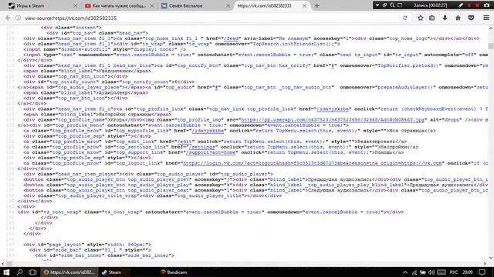
Task: Open the first /idavyskiba profile link
Action: 333,109
